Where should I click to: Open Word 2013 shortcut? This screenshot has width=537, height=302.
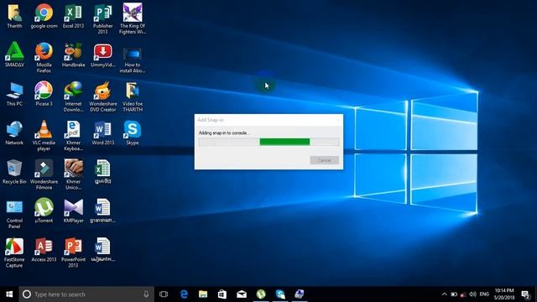tap(102, 133)
